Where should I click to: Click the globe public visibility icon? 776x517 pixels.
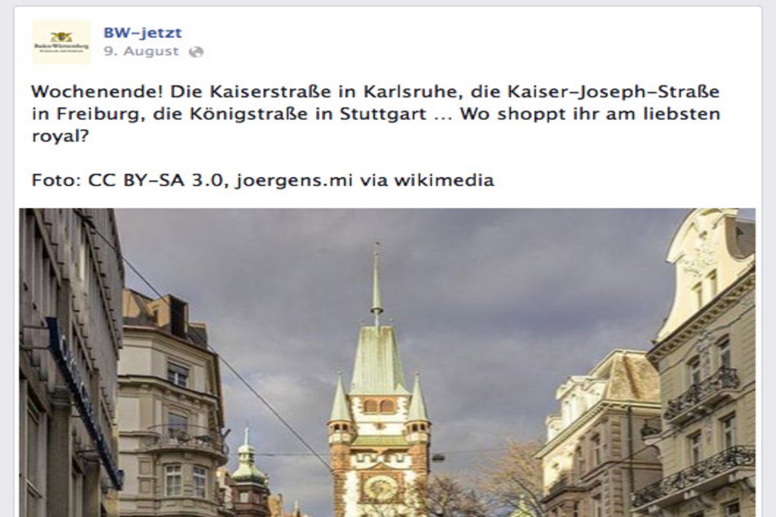[x=196, y=52]
